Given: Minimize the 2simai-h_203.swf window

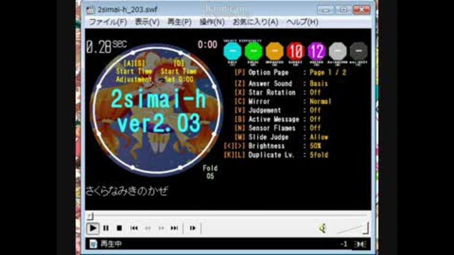Looking at the screenshot, I should click(325, 10).
